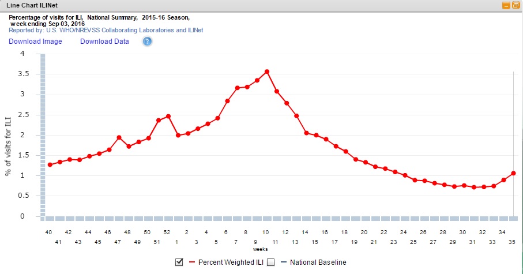Click the 'Percentage of visits for ILI' title
523x274 pixels.
point(46,17)
